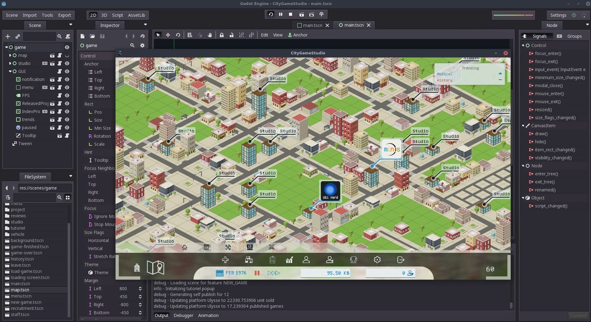Image resolution: width=591 pixels, height=322 pixels.
Task: Switch to the Script workspace
Action: pyautogui.click(x=117, y=15)
